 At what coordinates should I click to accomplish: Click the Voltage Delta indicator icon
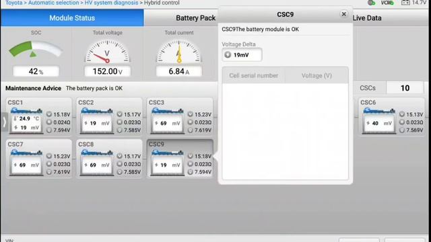[x=228, y=55]
